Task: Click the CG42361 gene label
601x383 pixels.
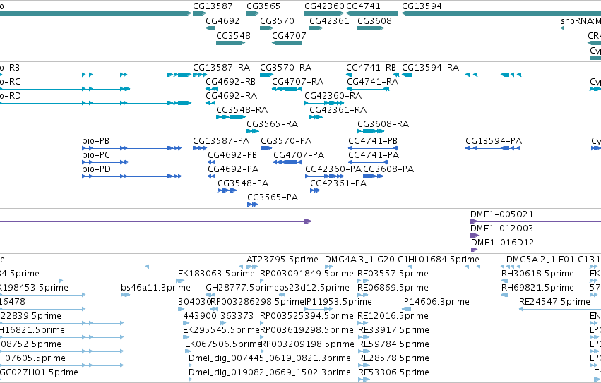Action: click(329, 20)
